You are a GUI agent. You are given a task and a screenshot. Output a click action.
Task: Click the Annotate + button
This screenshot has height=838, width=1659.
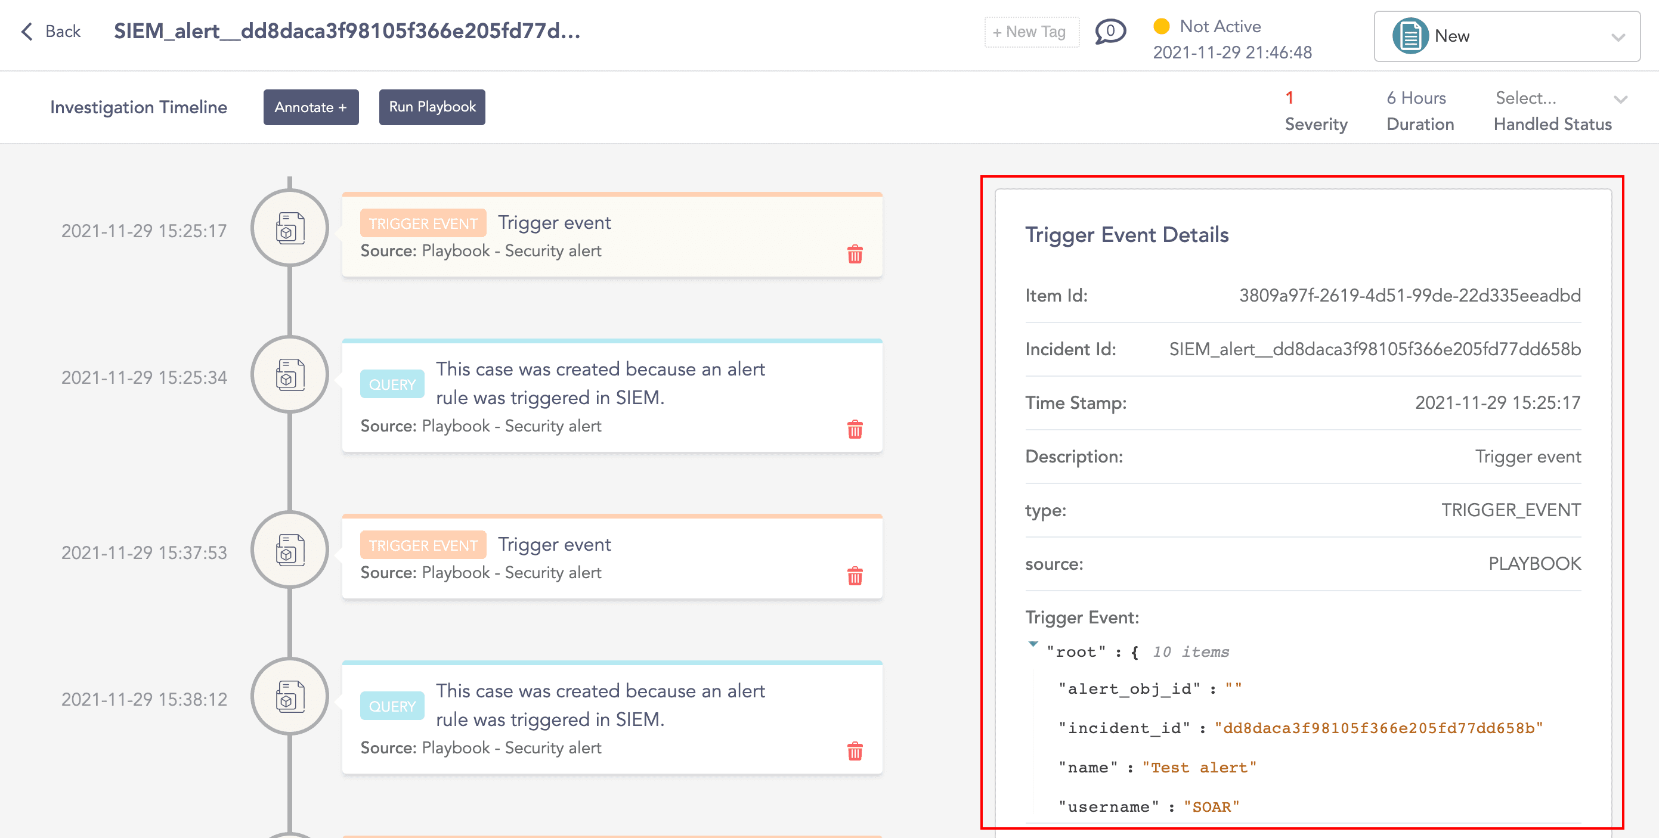coord(311,107)
